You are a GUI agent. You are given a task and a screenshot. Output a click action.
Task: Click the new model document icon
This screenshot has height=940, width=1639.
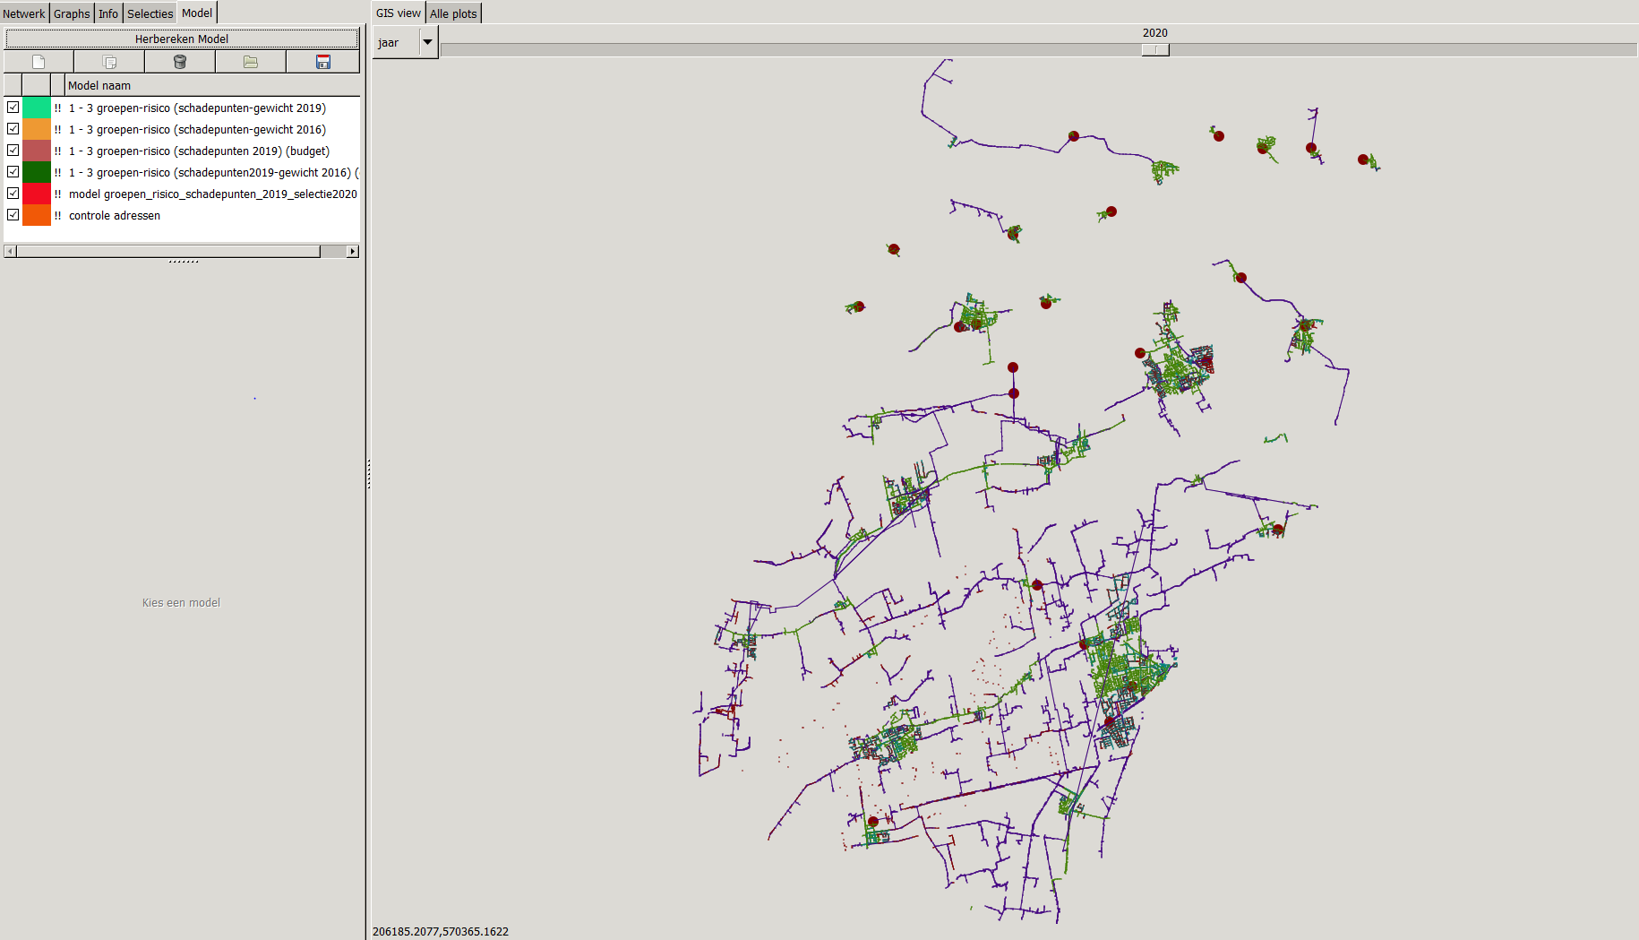[39, 62]
